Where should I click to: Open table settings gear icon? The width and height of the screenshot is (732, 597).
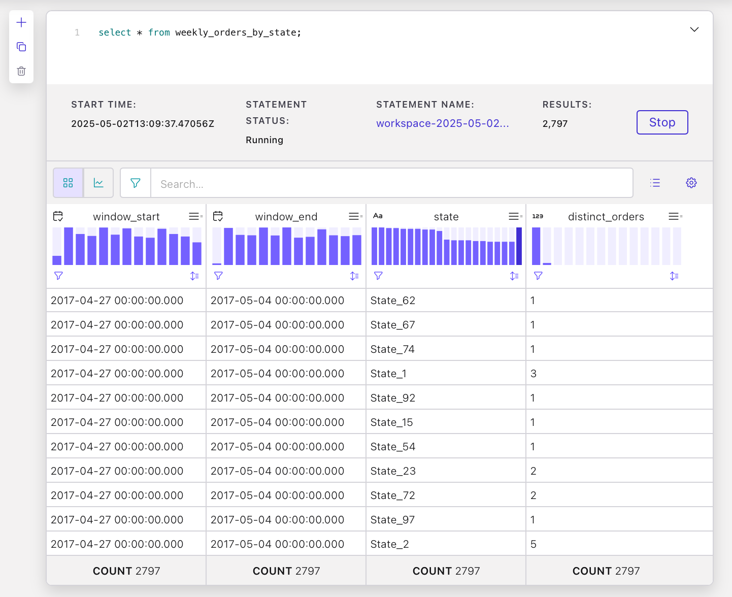coord(691,183)
